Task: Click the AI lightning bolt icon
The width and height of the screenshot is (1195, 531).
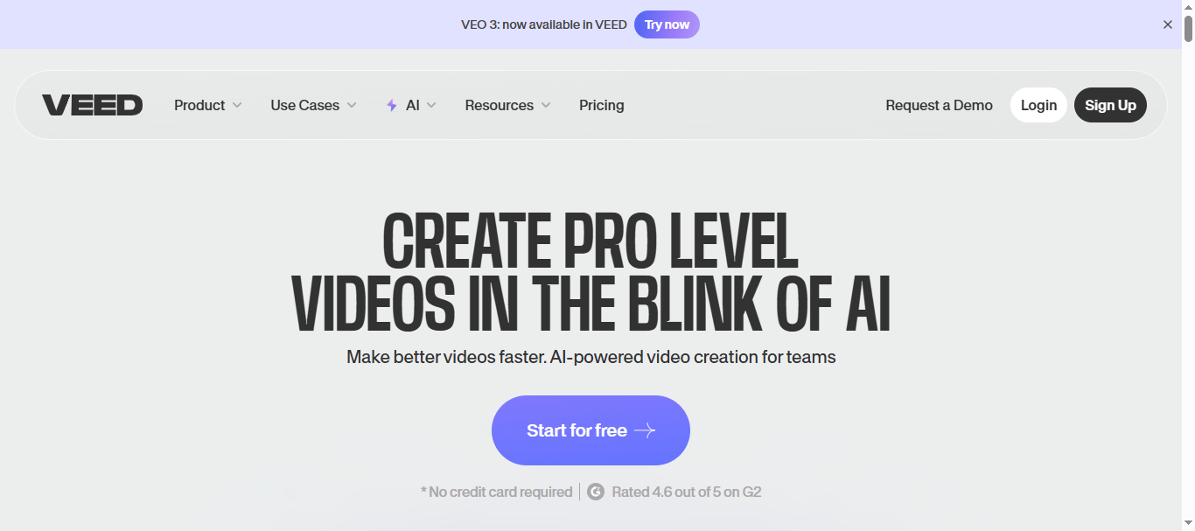Action: tap(392, 105)
